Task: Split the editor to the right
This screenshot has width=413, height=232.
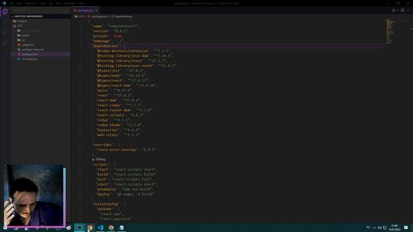Action: click(x=403, y=10)
